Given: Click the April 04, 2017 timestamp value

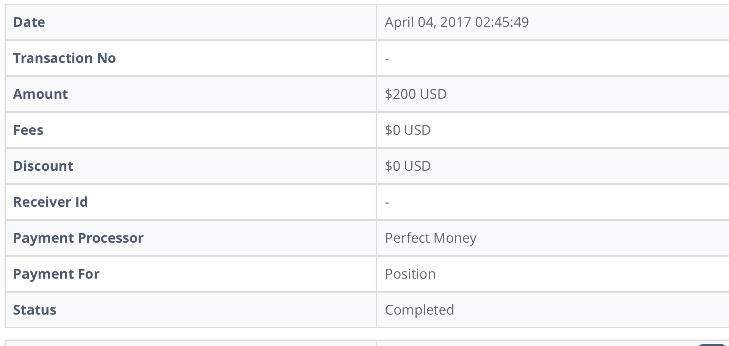Looking at the screenshot, I should [x=456, y=22].
